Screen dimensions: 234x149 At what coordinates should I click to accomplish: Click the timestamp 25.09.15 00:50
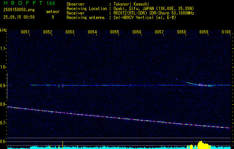click(x=19, y=17)
